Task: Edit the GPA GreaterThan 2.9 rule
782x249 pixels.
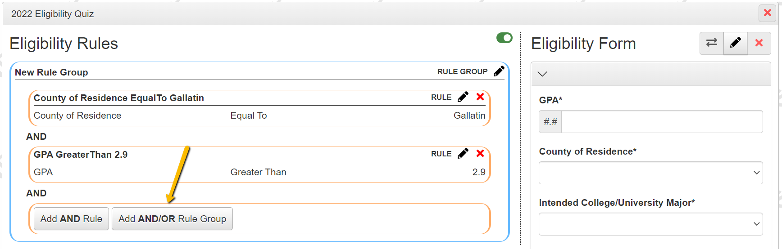Action: click(x=463, y=154)
